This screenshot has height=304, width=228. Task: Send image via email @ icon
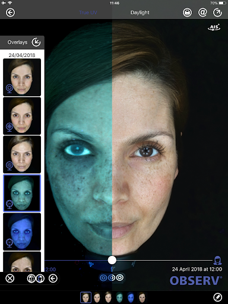(x=202, y=12)
